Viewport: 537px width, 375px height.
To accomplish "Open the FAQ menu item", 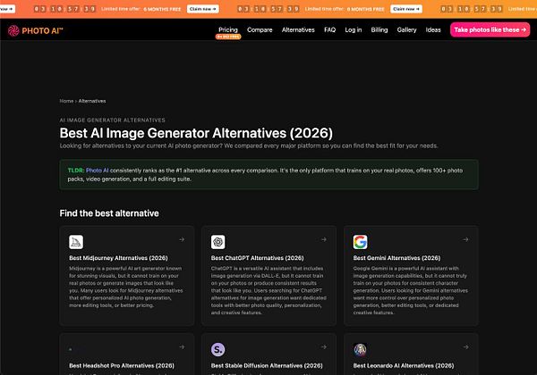I will click(x=329, y=29).
